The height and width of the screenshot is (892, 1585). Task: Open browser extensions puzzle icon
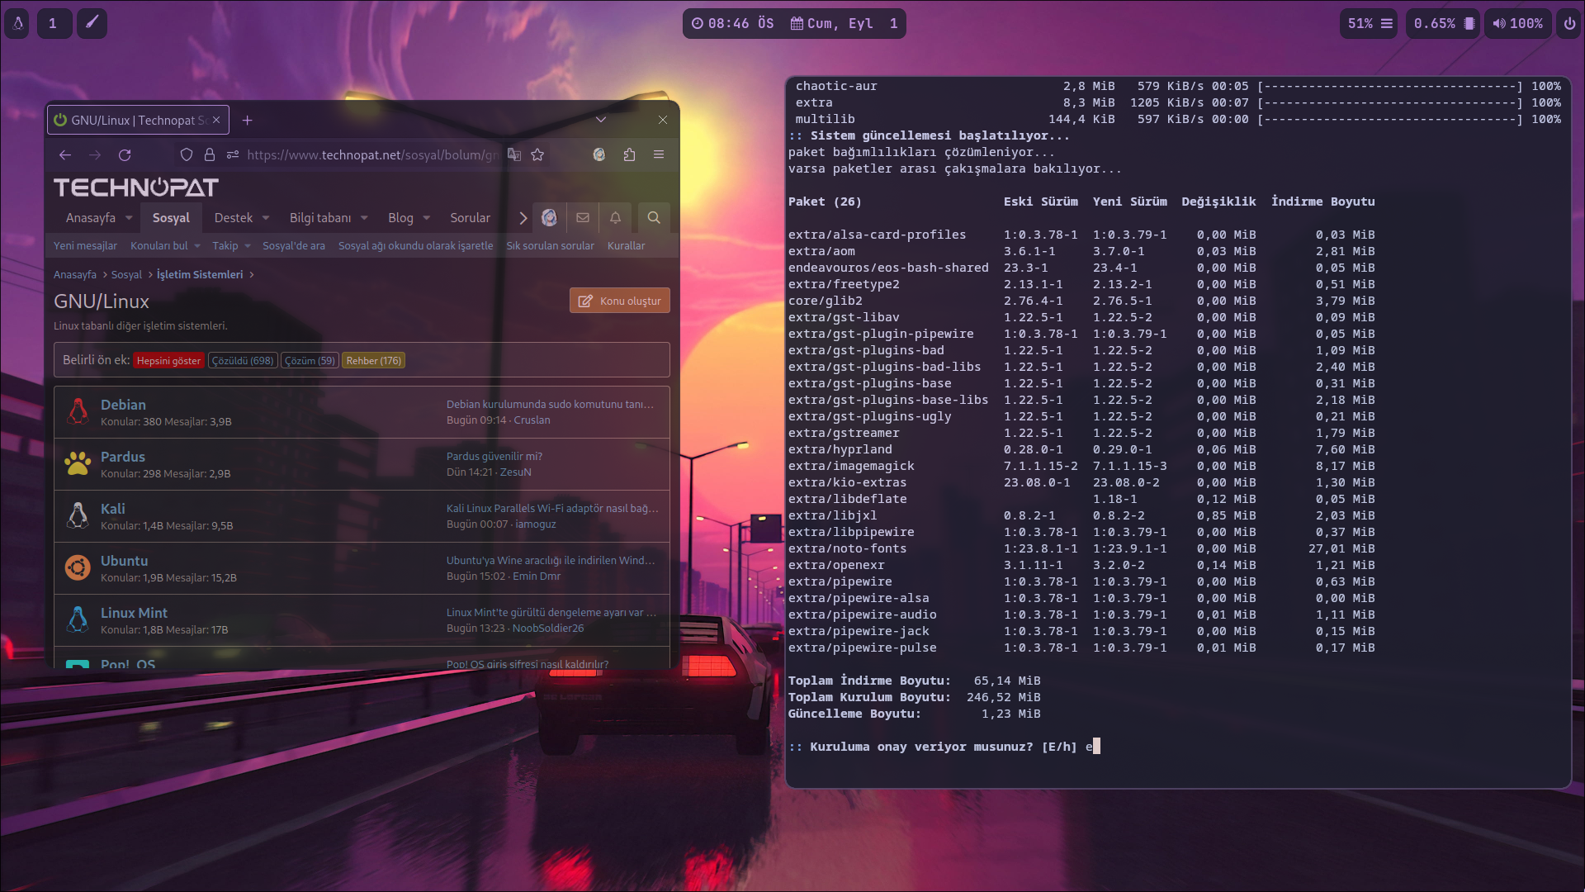click(x=629, y=154)
